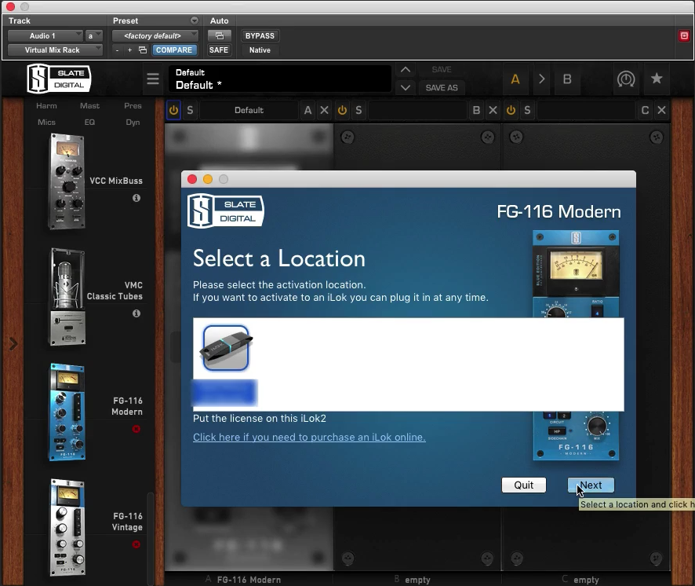Viewport: 695px width, 586px height.
Task: Select FG-116 Modern module thumbnail
Action: pos(67,412)
